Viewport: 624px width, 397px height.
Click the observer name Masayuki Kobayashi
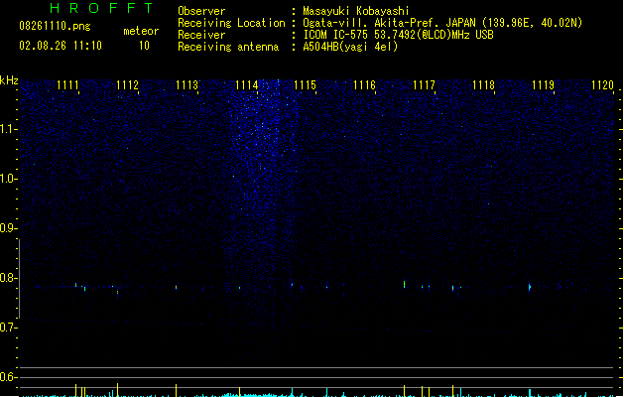(356, 11)
